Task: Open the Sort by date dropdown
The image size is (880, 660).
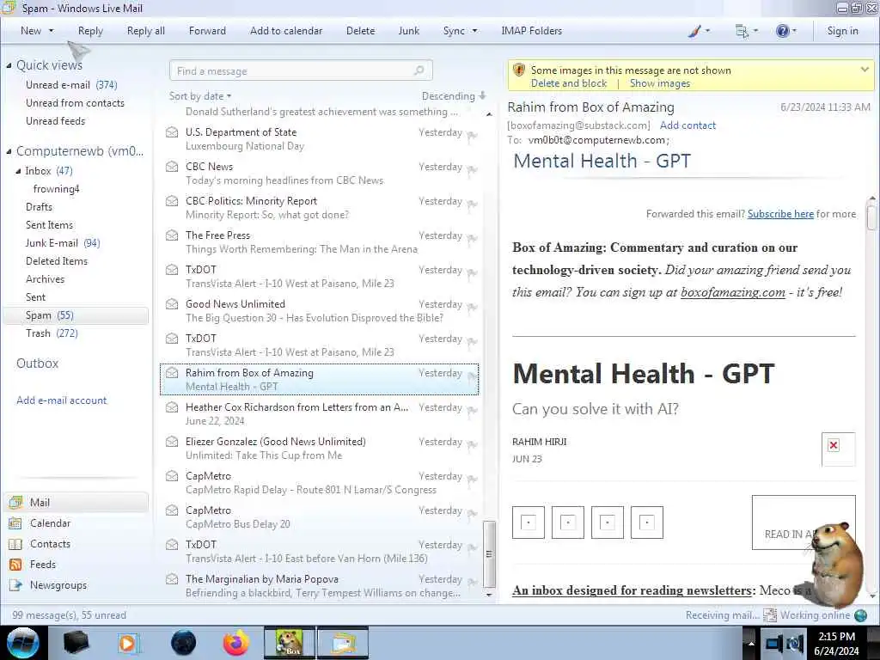Action: [x=200, y=96]
